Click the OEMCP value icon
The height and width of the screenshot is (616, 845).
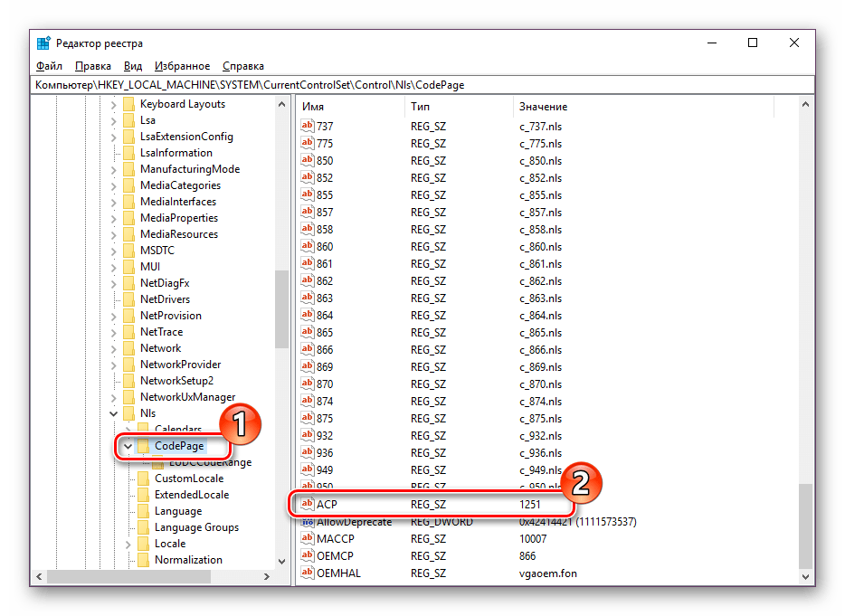coord(307,556)
